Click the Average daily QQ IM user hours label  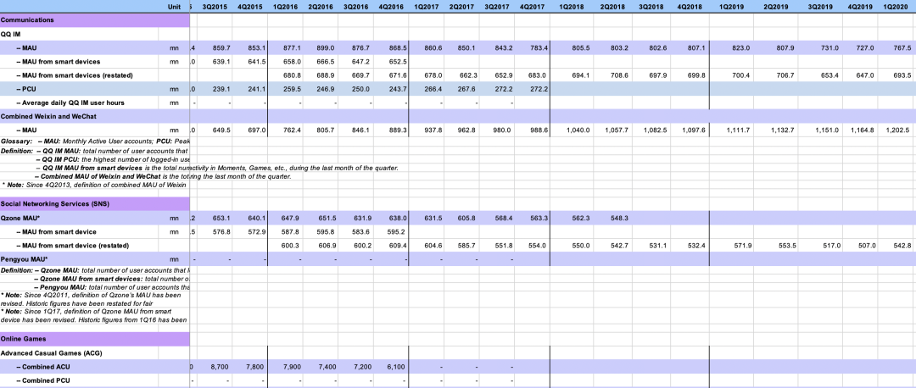[x=70, y=103]
